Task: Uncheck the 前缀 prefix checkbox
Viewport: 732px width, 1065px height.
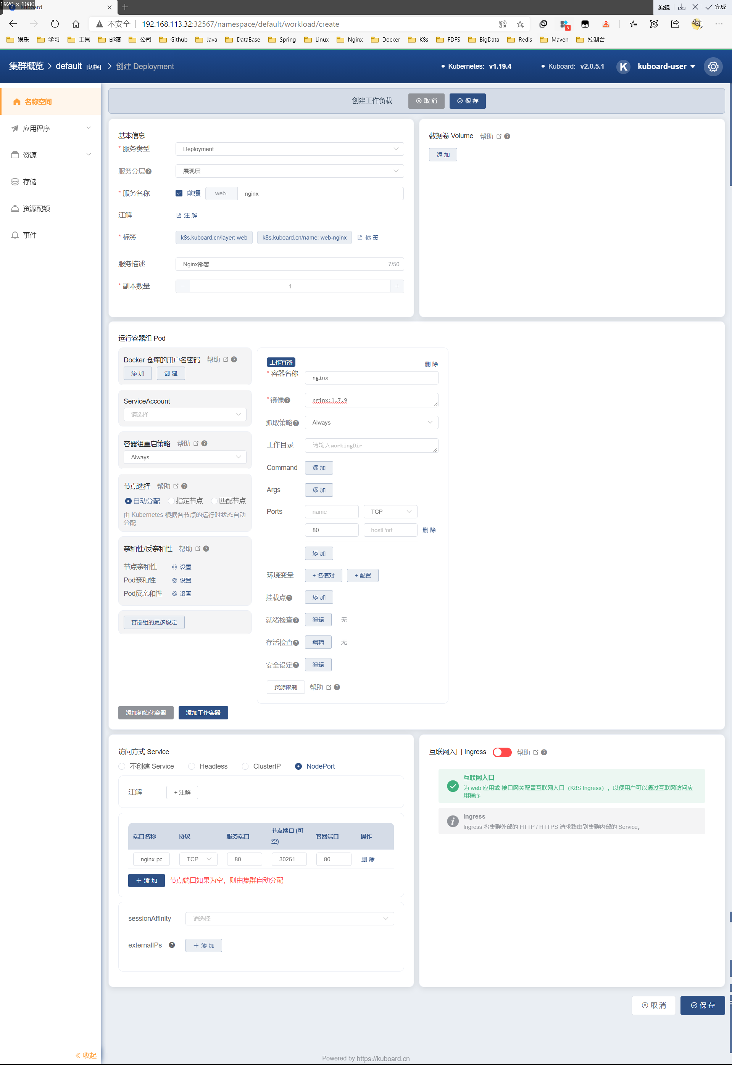Action: [x=179, y=193]
